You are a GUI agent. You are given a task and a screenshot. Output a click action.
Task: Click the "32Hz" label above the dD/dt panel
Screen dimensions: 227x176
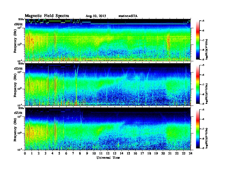click(x=21, y=64)
